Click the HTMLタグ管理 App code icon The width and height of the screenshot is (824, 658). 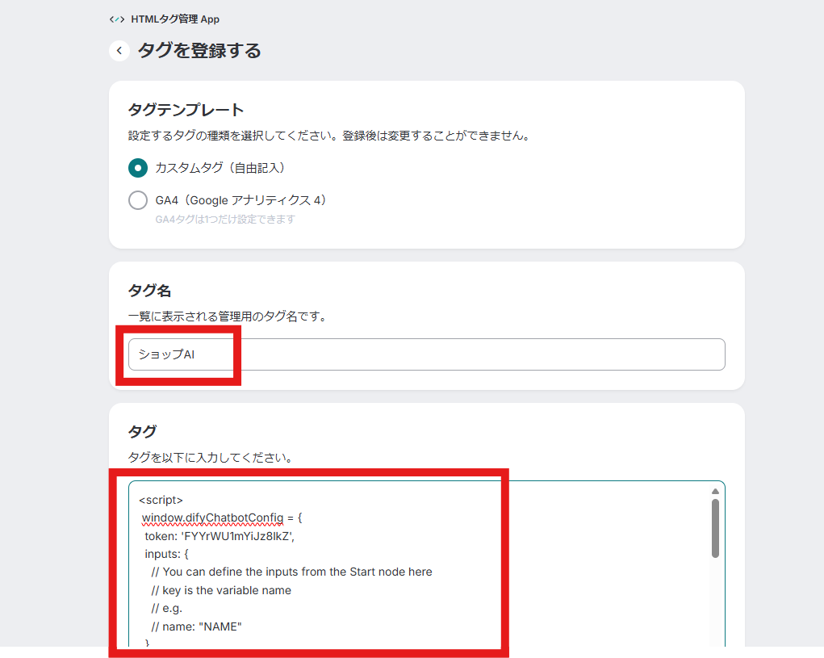[118, 19]
